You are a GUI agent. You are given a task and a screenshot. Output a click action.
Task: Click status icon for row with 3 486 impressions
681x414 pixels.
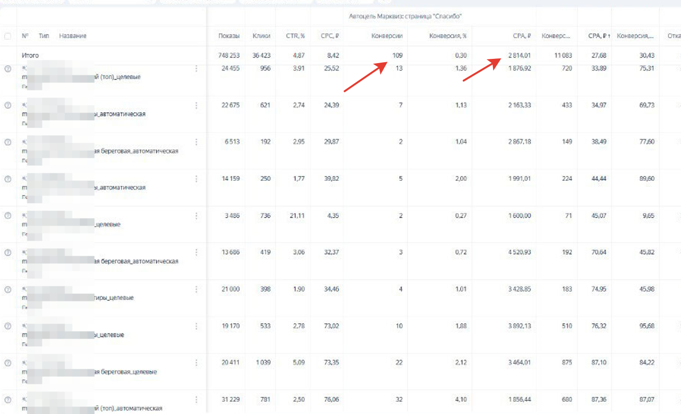tap(8, 216)
